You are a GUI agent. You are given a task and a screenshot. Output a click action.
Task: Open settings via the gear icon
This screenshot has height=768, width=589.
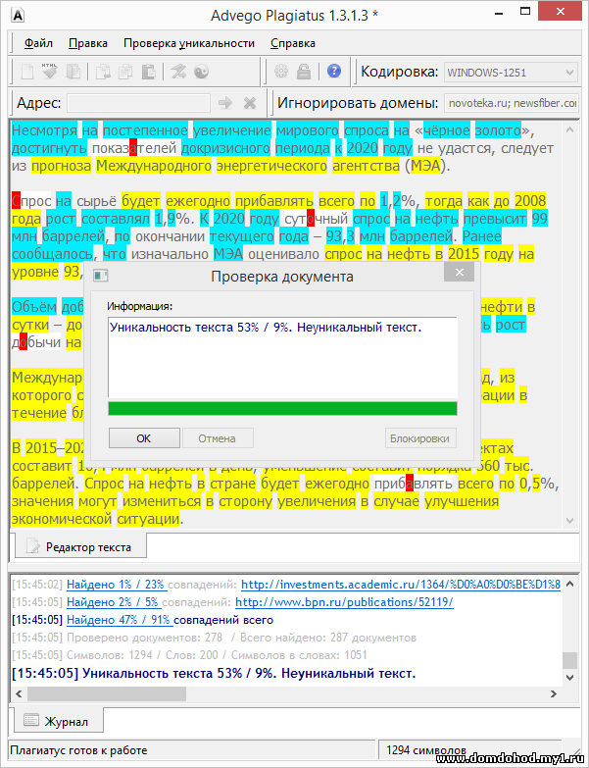[x=281, y=72]
